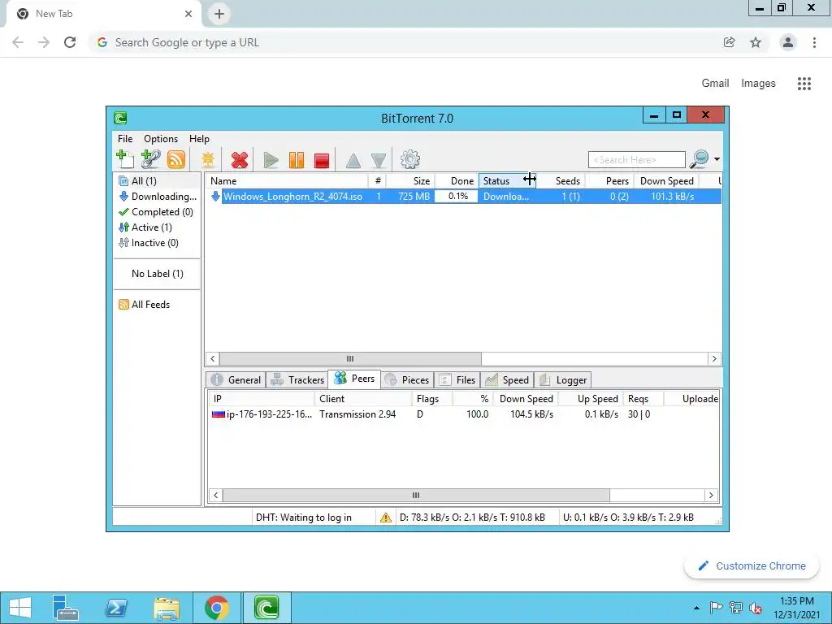Select No Label (1) entry
The height and width of the screenshot is (624, 832).
[157, 273]
